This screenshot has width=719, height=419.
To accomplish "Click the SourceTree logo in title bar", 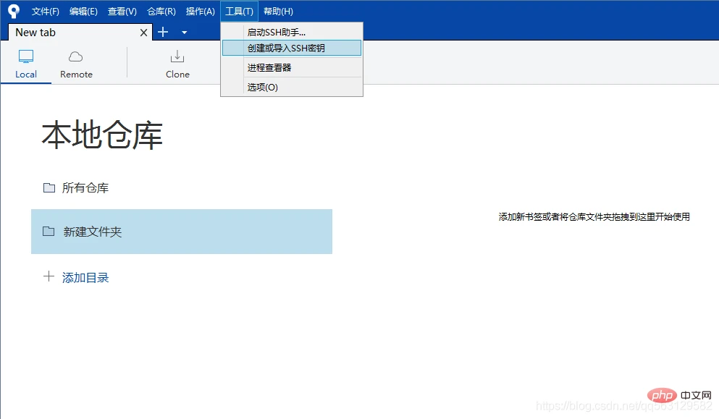I will pos(11,10).
